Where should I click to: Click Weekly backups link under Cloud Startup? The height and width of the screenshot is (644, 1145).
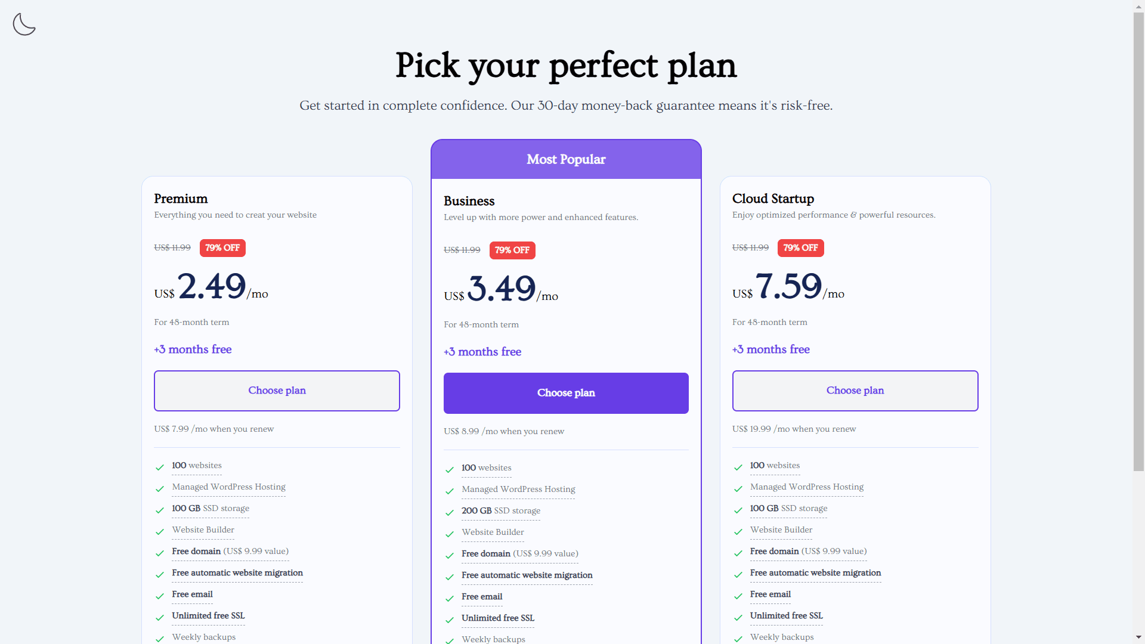[x=782, y=637]
